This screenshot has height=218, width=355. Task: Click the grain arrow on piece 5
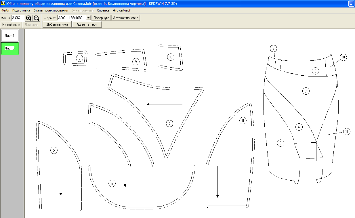tap(61, 179)
